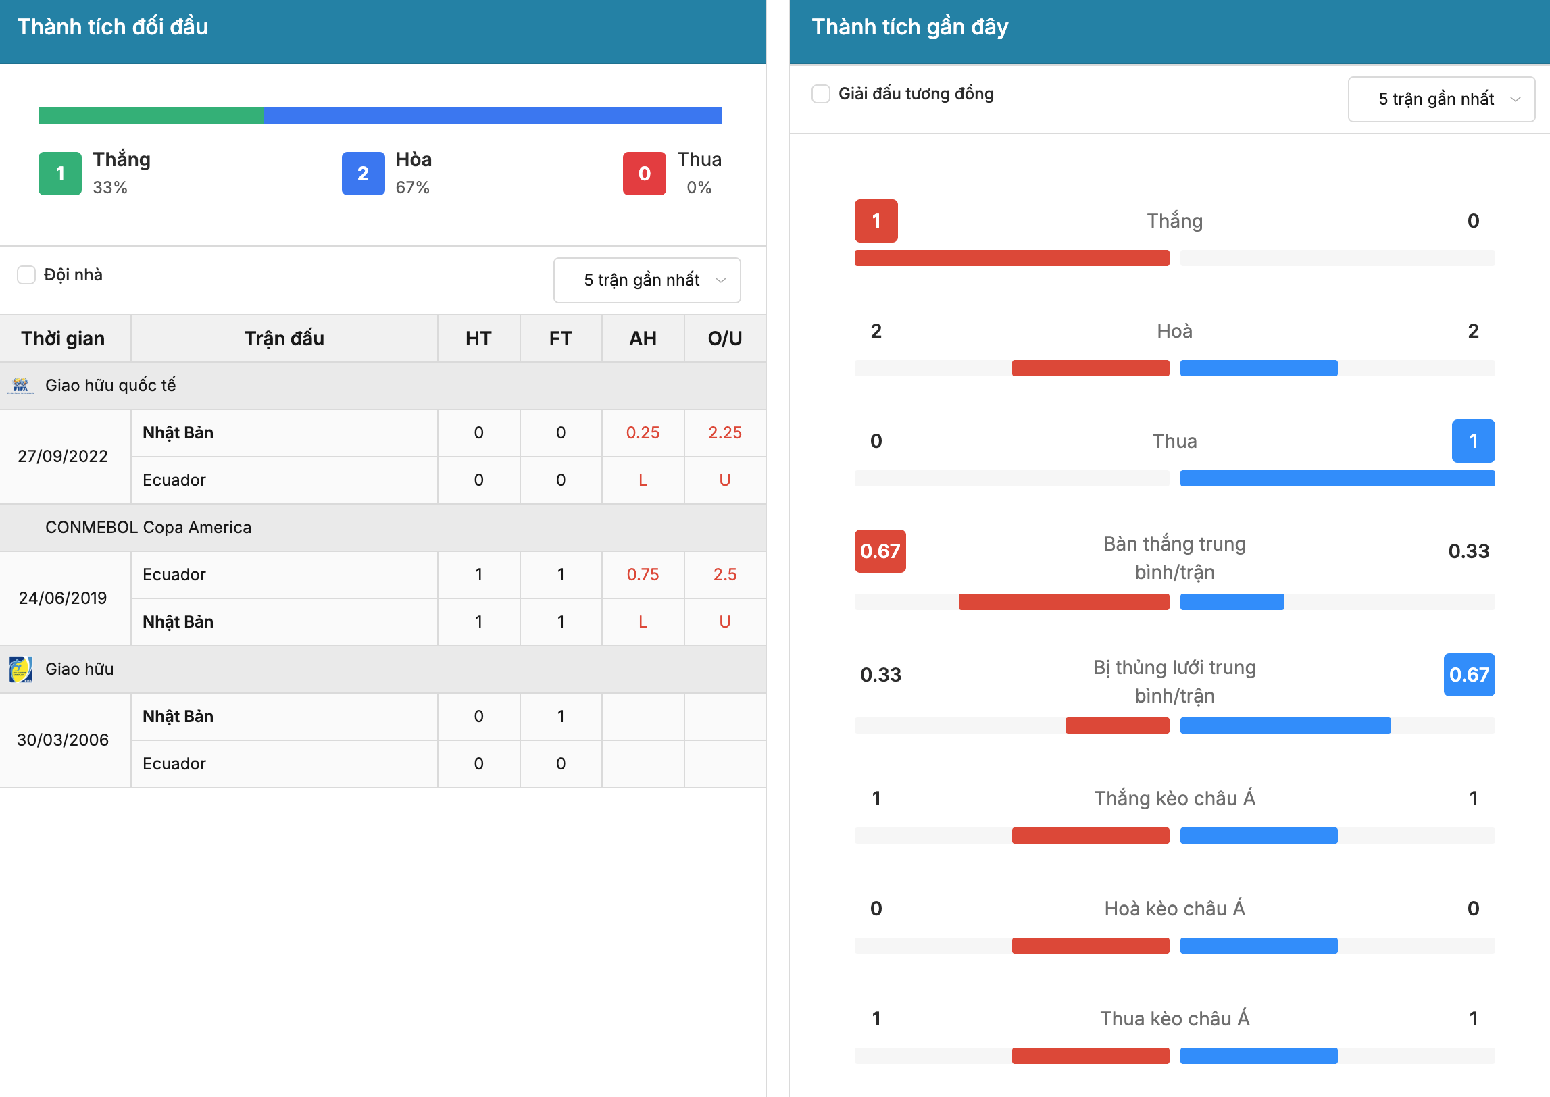The width and height of the screenshot is (1550, 1097).
Task: Click the red 0.67 average goals badge
Action: coord(880,551)
